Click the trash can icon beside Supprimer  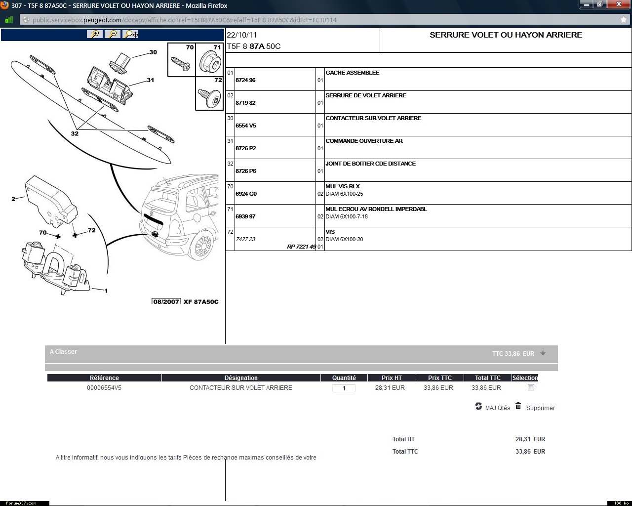click(x=518, y=406)
